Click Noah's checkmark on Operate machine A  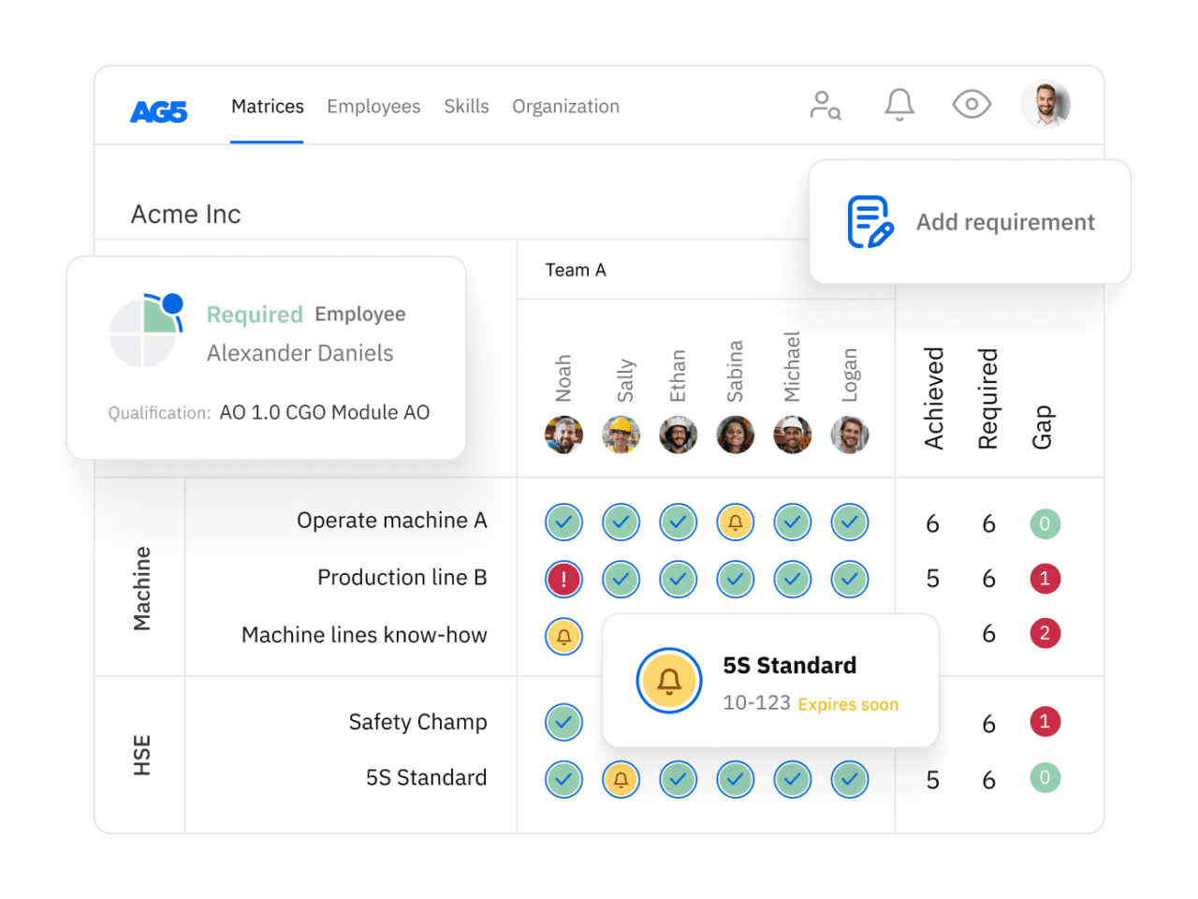[x=564, y=523]
